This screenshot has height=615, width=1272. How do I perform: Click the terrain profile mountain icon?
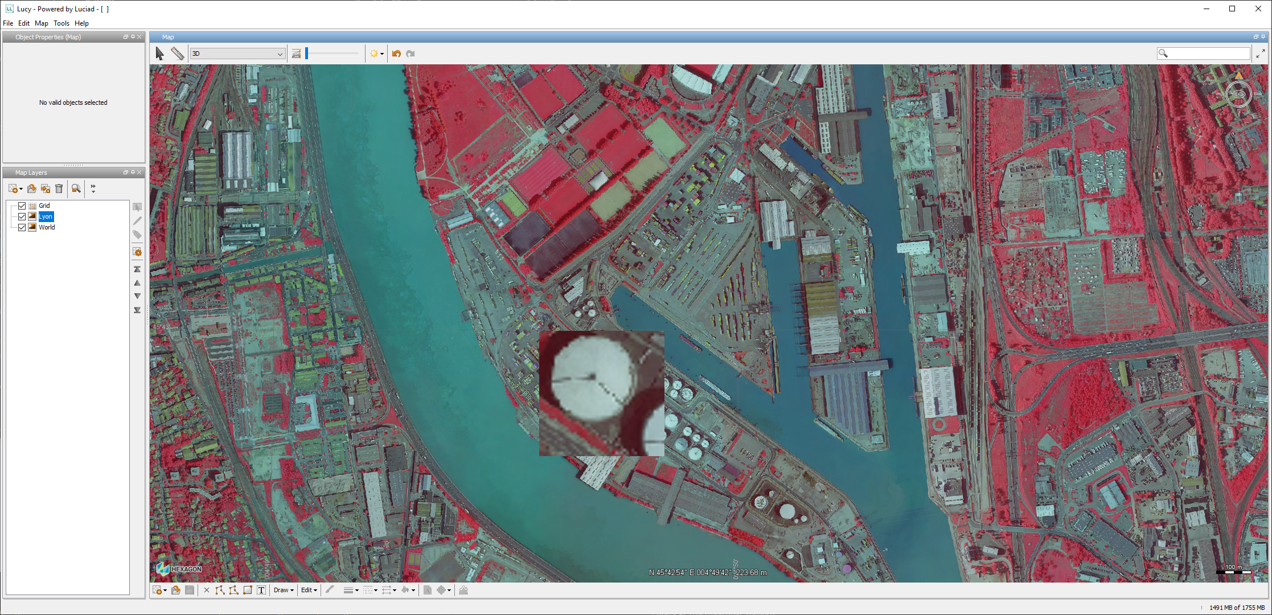tap(463, 590)
